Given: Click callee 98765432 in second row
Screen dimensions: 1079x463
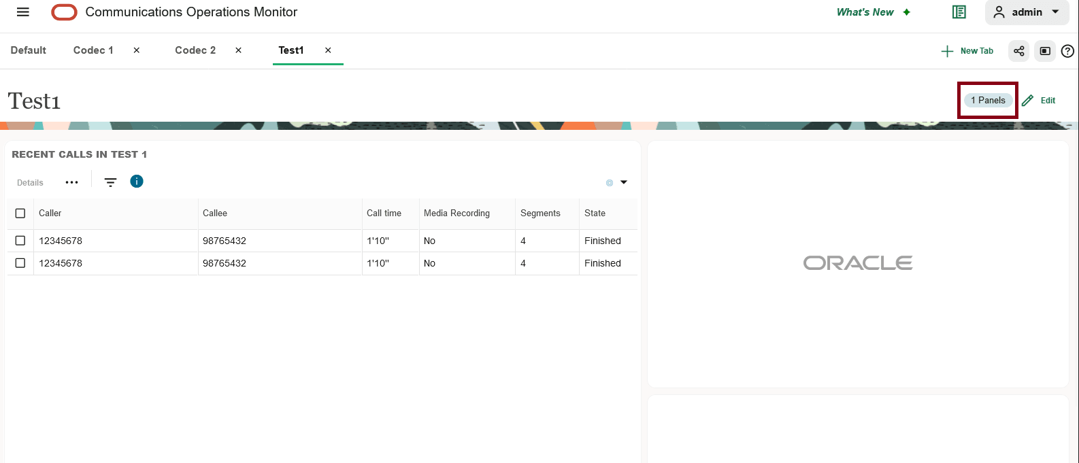Looking at the screenshot, I should (x=225, y=263).
